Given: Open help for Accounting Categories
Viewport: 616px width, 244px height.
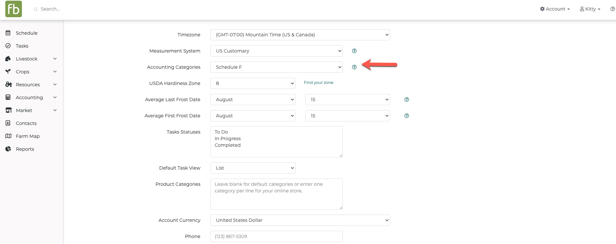Looking at the screenshot, I should [354, 67].
